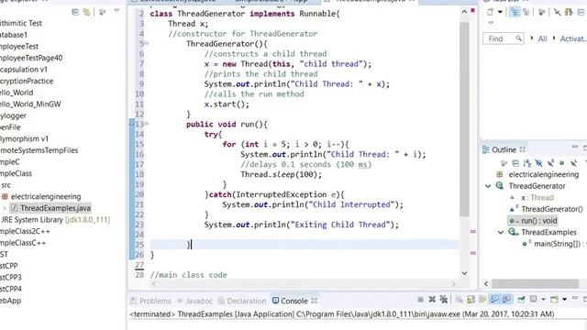Select JRE System Library in Package Explorer
The height and width of the screenshot is (330, 587).
[55, 220]
